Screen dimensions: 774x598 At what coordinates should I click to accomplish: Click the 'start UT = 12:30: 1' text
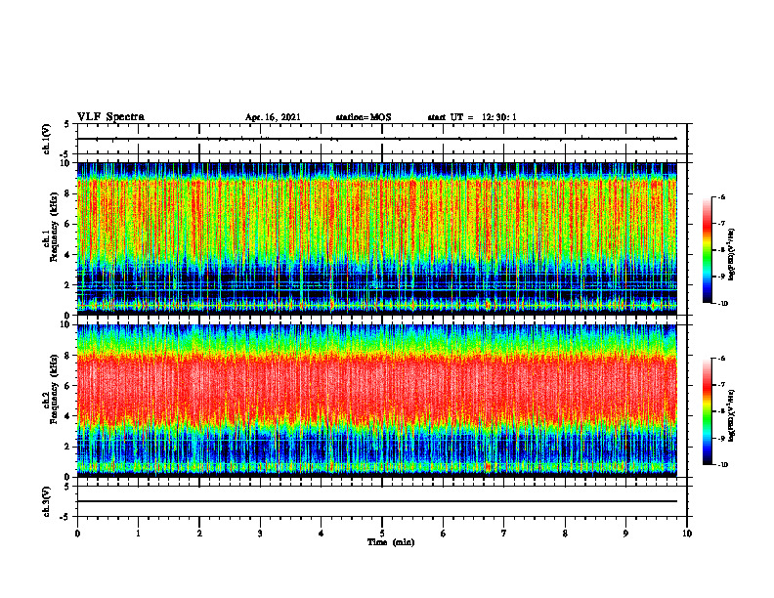472,117
